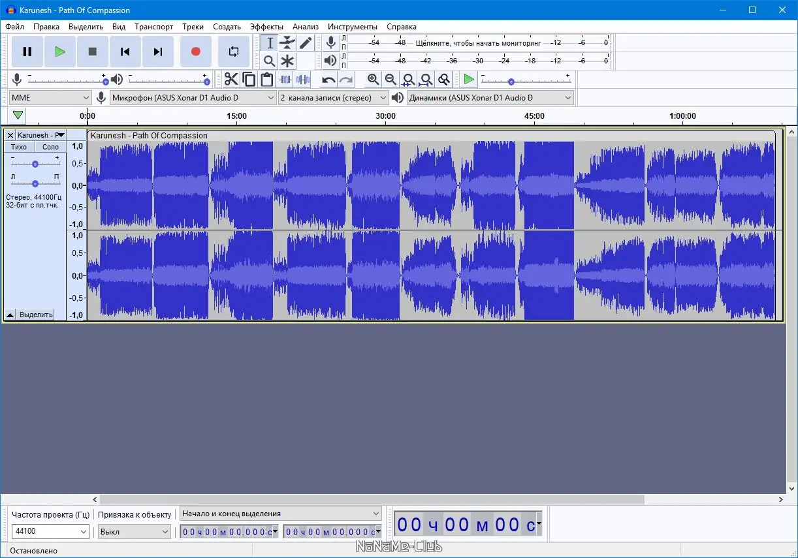Toggle the Loop playback button
798x558 pixels.
tap(233, 52)
